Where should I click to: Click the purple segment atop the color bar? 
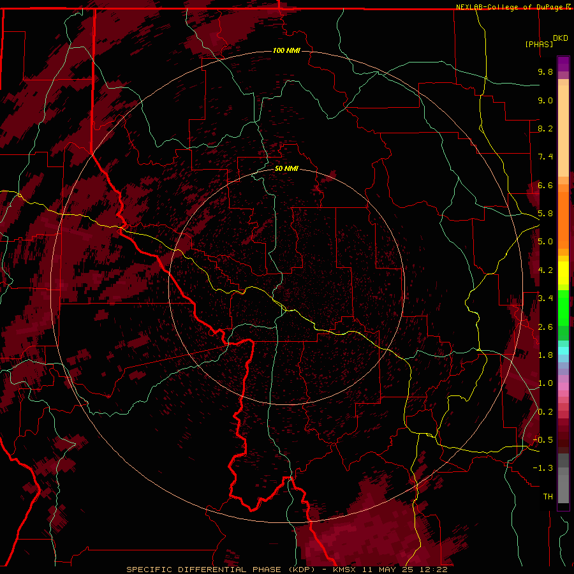click(x=563, y=64)
